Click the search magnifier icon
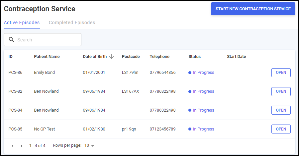Image resolution: width=299 pixels, height=156 pixels. [11, 39]
